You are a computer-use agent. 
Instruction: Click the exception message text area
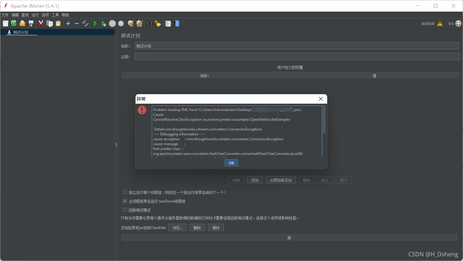(x=237, y=131)
